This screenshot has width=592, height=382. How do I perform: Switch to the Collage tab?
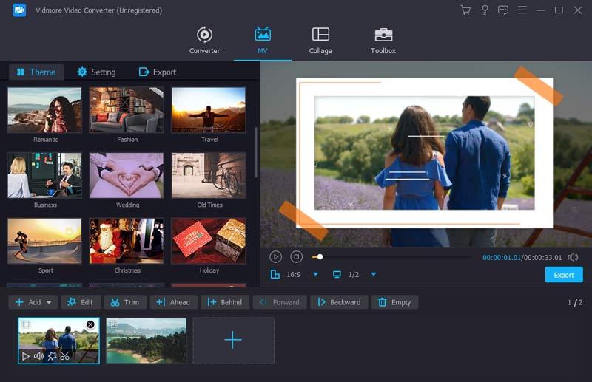(x=320, y=41)
